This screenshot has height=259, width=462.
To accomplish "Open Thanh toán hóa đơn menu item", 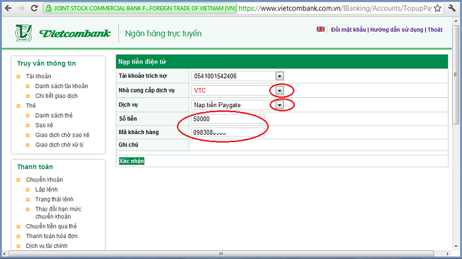I will point(51,236).
